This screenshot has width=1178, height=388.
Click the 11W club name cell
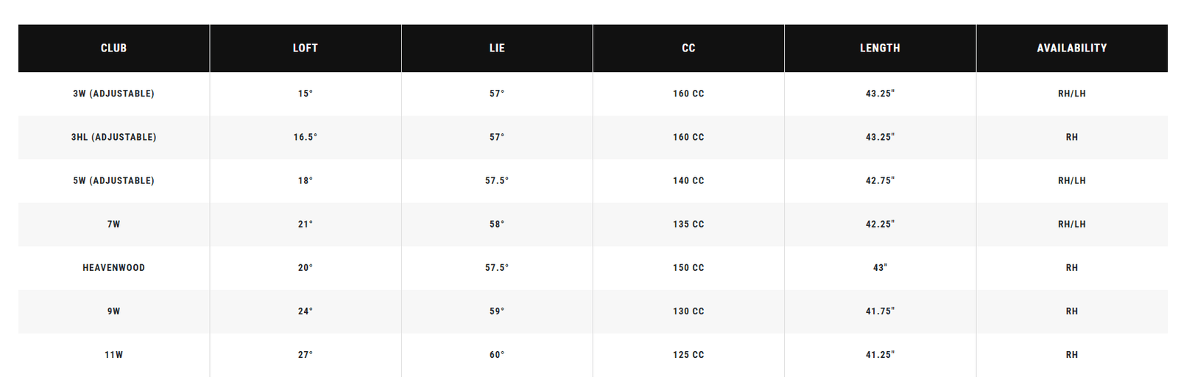113,354
